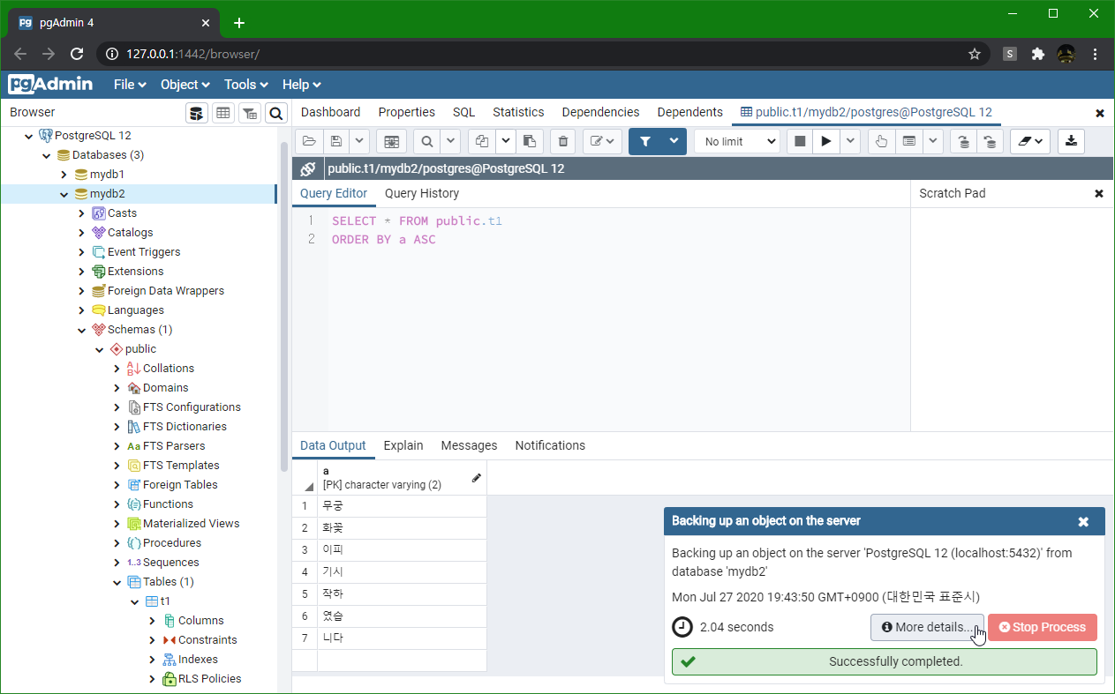
Task: Click the Find magnifier toolbar icon
Action: pos(426,141)
